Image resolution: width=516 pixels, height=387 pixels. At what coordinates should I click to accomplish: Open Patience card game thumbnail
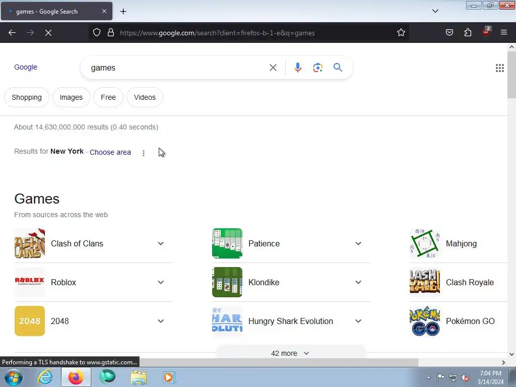[x=227, y=243]
